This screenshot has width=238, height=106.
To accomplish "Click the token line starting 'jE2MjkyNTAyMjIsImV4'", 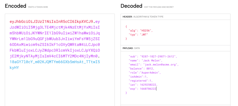I will point(55,56).
